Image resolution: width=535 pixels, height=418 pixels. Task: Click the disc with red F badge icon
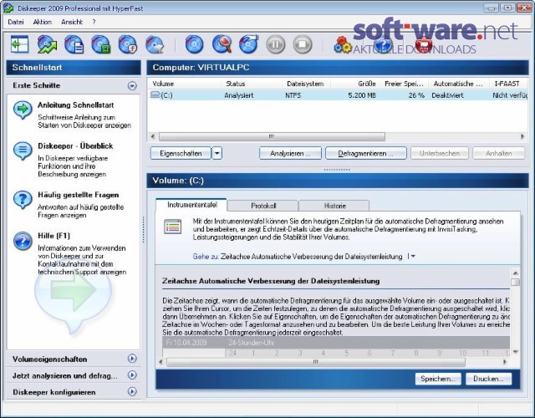tap(128, 44)
